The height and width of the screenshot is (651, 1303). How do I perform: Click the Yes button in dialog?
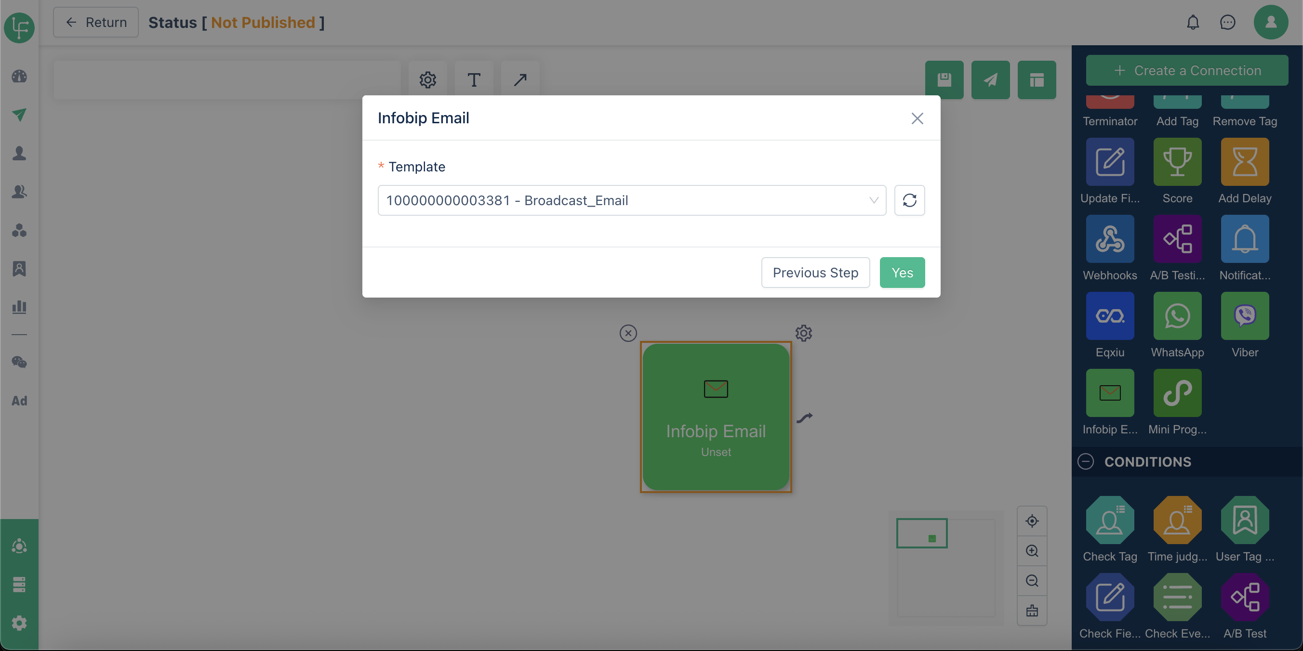click(x=902, y=273)
